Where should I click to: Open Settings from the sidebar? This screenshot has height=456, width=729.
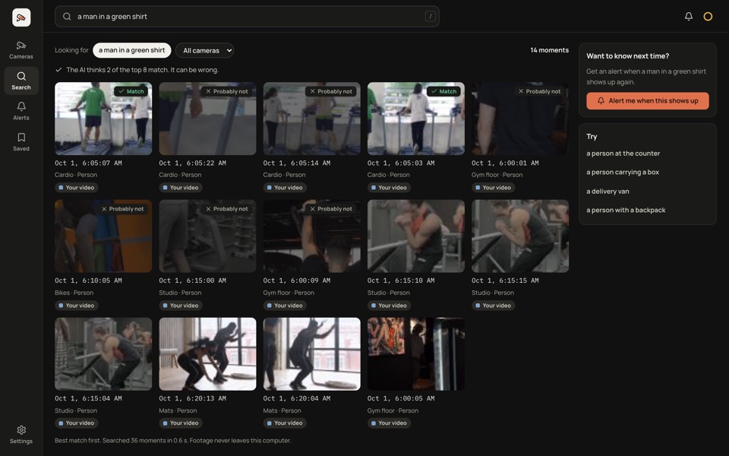tap(21, 435)
